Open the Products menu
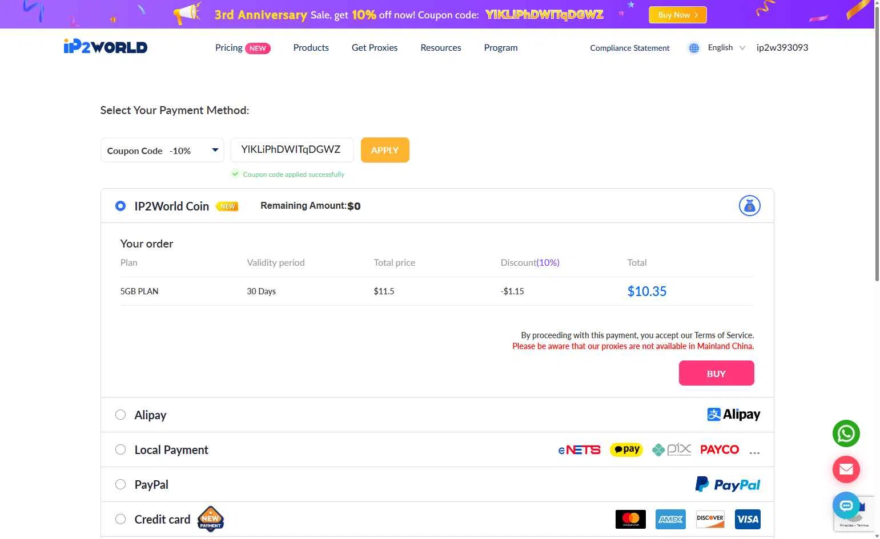880x539 pixels. click(x=311, y=48)
